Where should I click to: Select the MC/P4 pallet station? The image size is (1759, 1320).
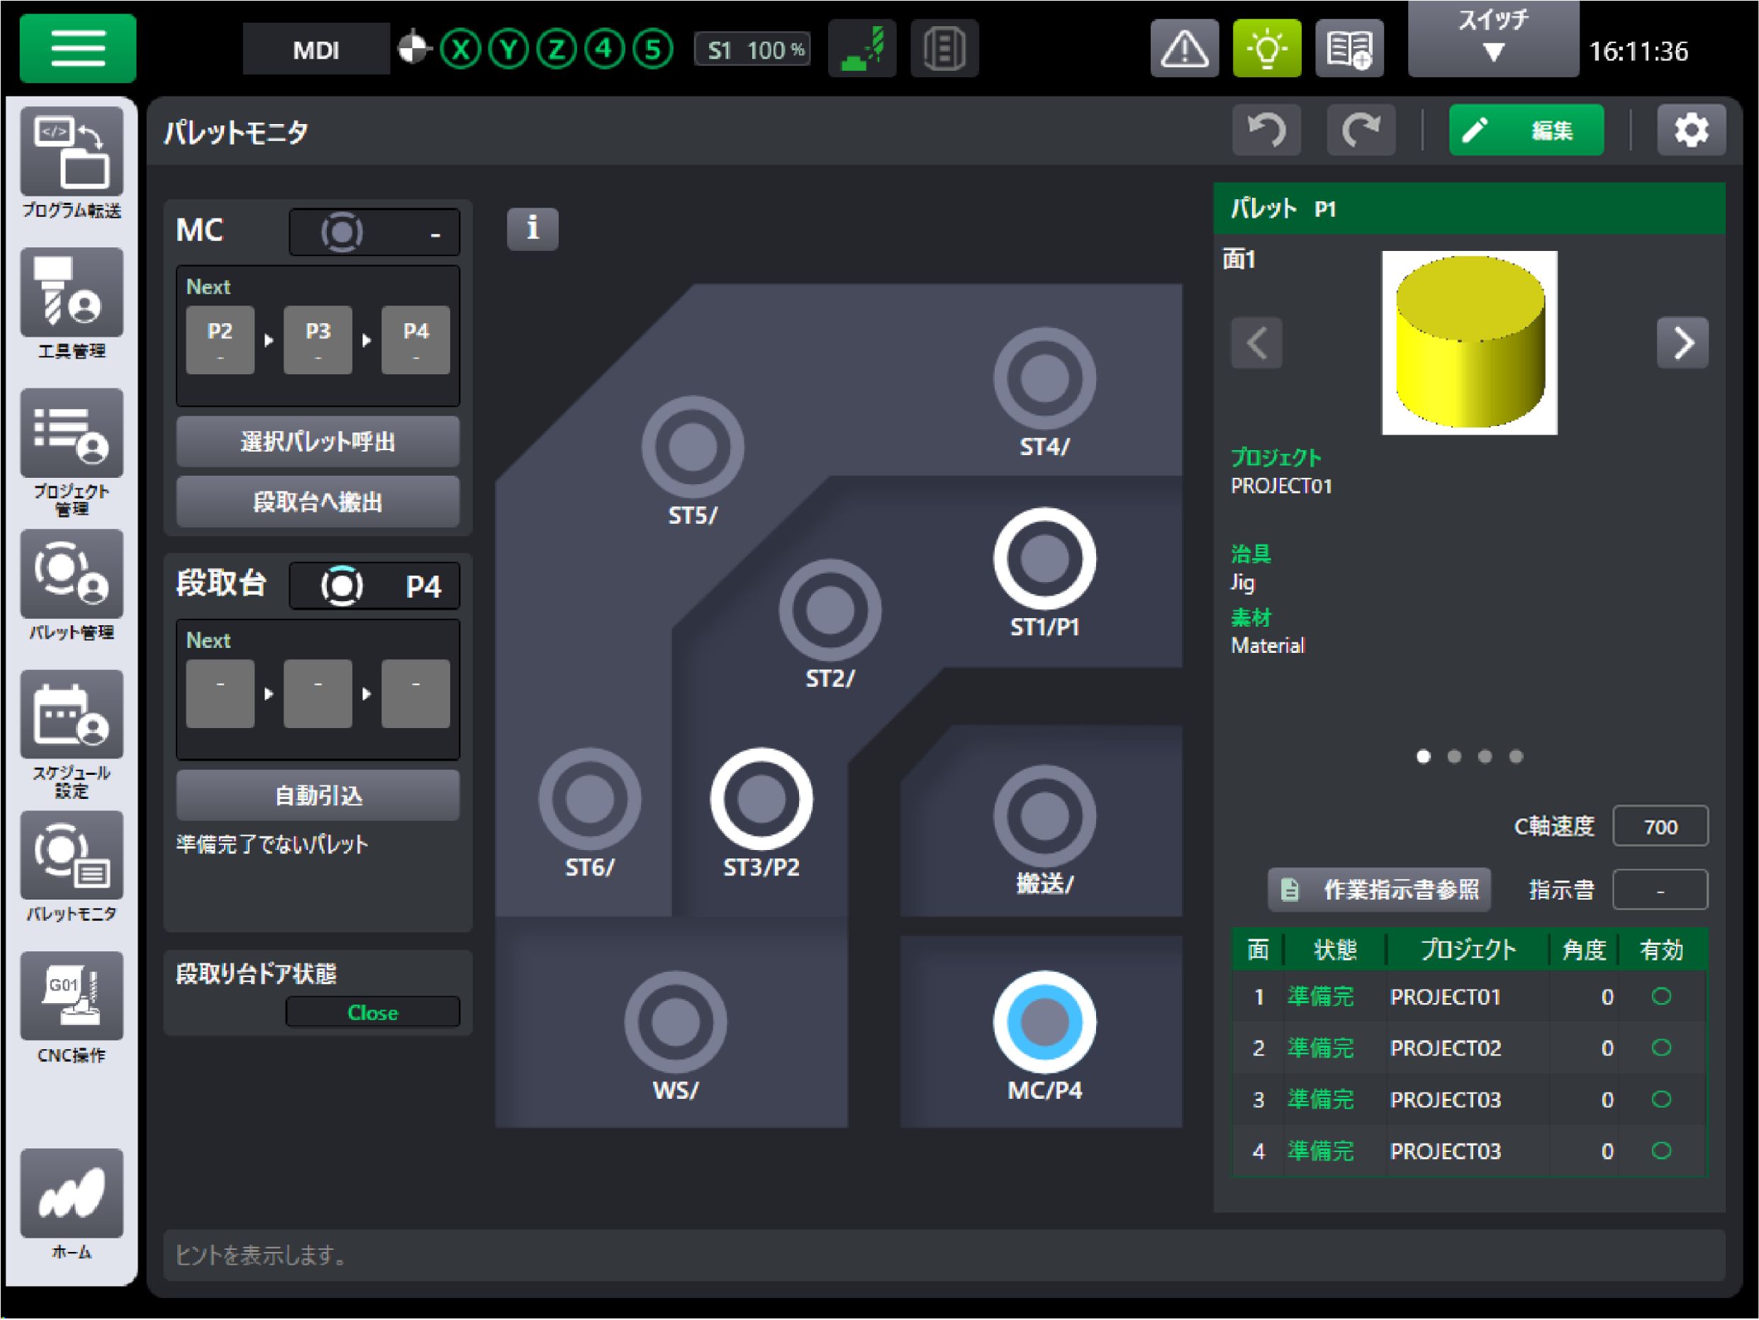(x=1044, y=1022)
